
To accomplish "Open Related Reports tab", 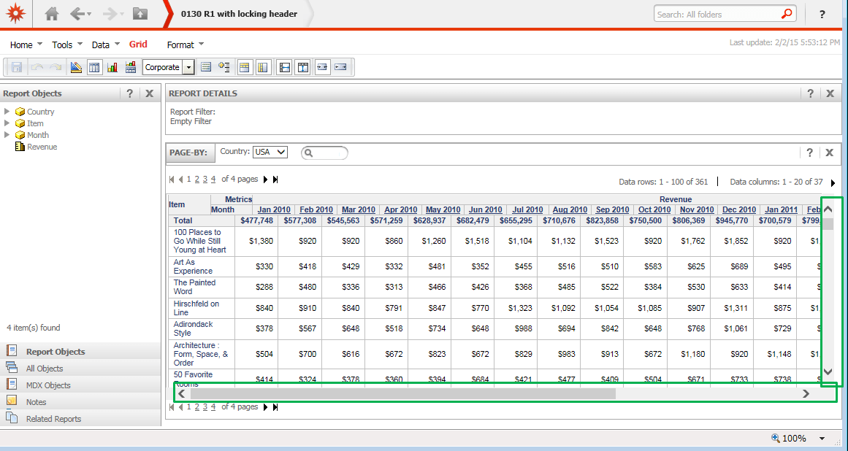I will 80,419.
